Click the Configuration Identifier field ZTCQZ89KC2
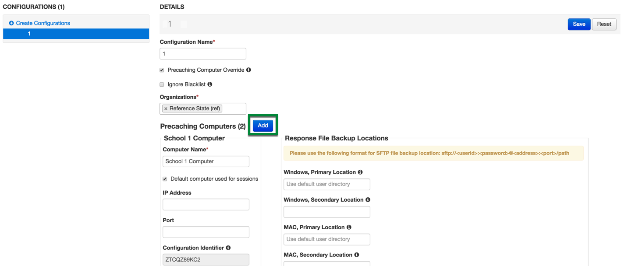The height and width of the screenshot is (266, 621). click(206, 259)
